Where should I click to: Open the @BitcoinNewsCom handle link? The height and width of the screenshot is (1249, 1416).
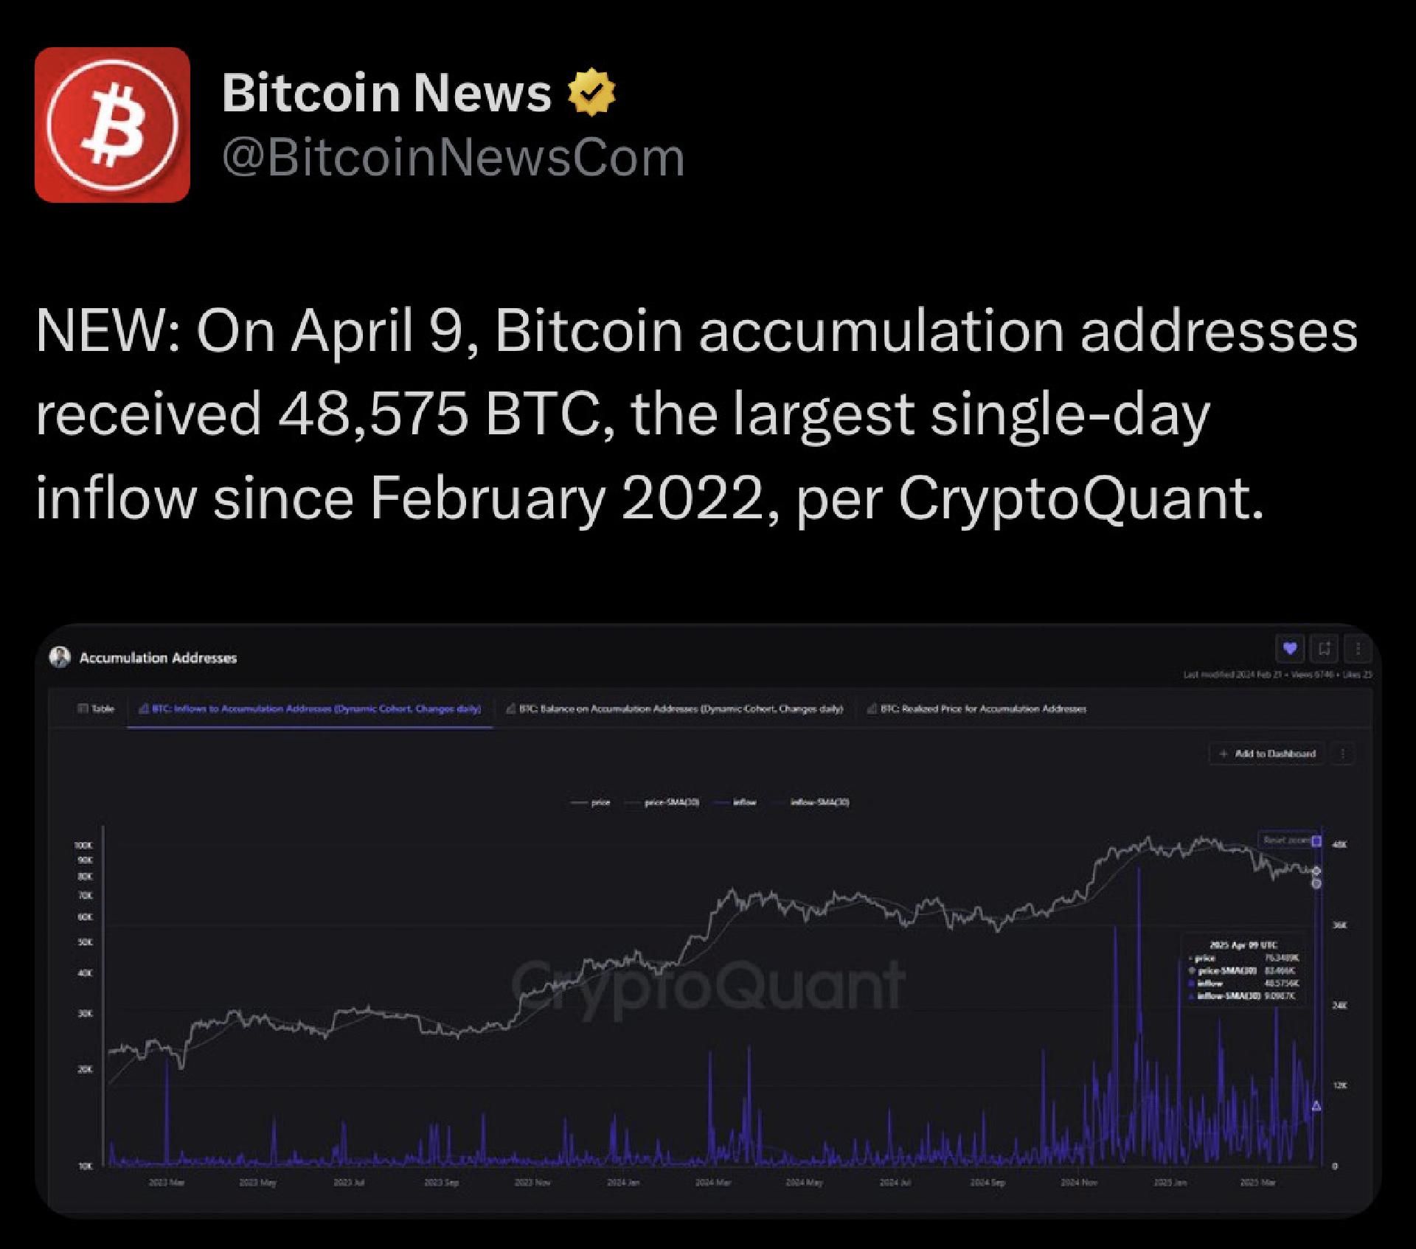pos(453,158)
